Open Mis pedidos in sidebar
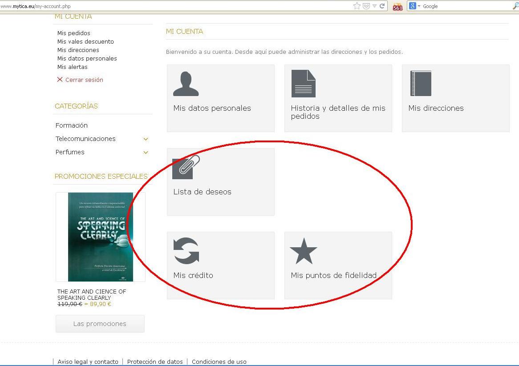Image resolution: width=519 pixels, height=366 pixels. pos(73,33)
